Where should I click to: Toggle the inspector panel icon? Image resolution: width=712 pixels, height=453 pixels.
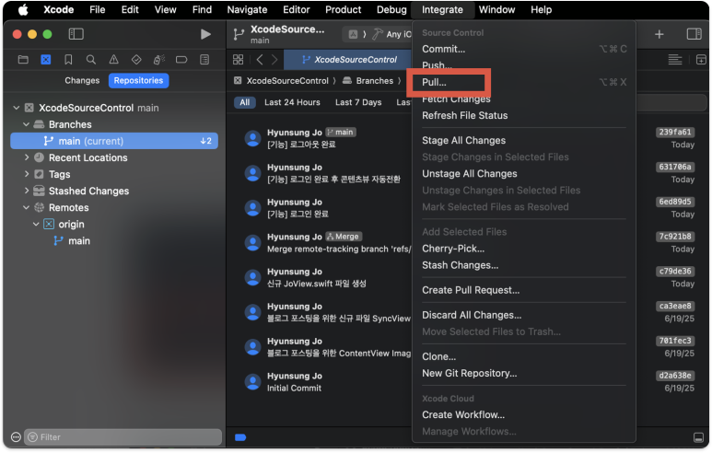[694, 34]
